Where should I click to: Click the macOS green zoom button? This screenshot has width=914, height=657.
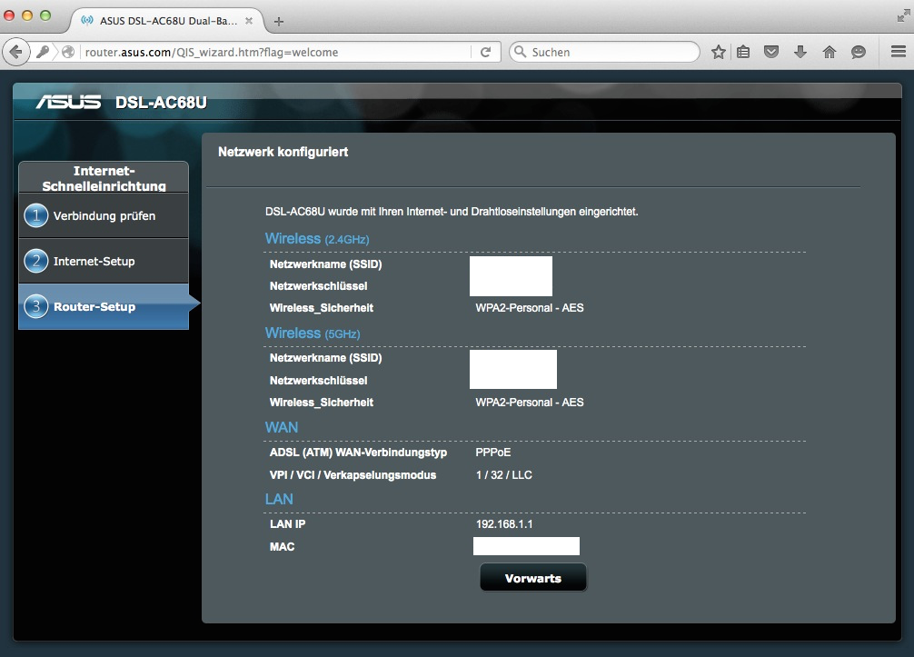click(45, 15)
